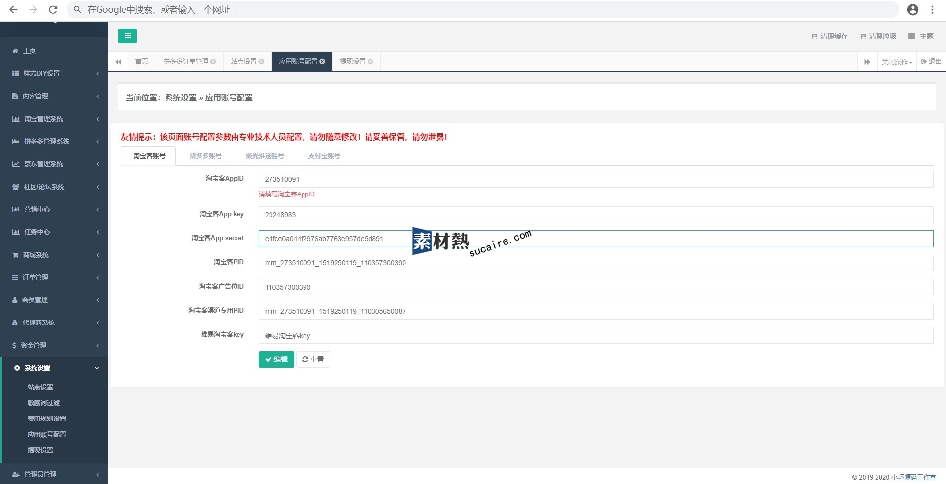Open 应用账号配置 submenu item
946x484 pixels.
[47, 434]
